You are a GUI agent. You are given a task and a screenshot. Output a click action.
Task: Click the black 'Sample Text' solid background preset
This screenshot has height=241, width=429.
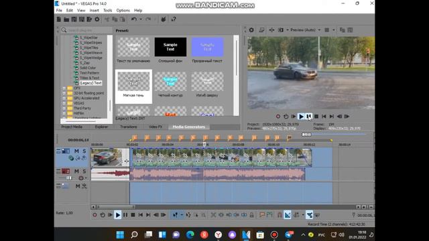click(170, 47)
